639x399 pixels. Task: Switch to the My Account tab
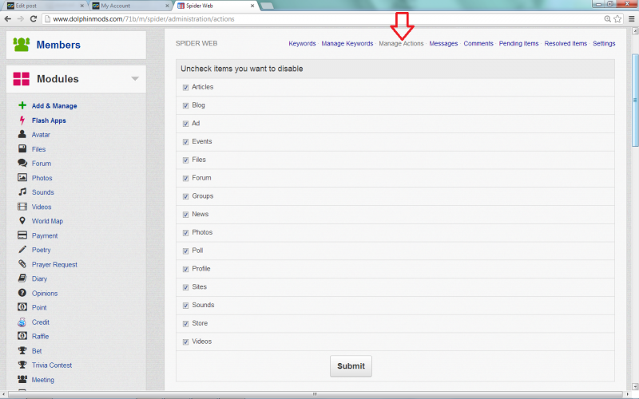[x=130, y=6]
